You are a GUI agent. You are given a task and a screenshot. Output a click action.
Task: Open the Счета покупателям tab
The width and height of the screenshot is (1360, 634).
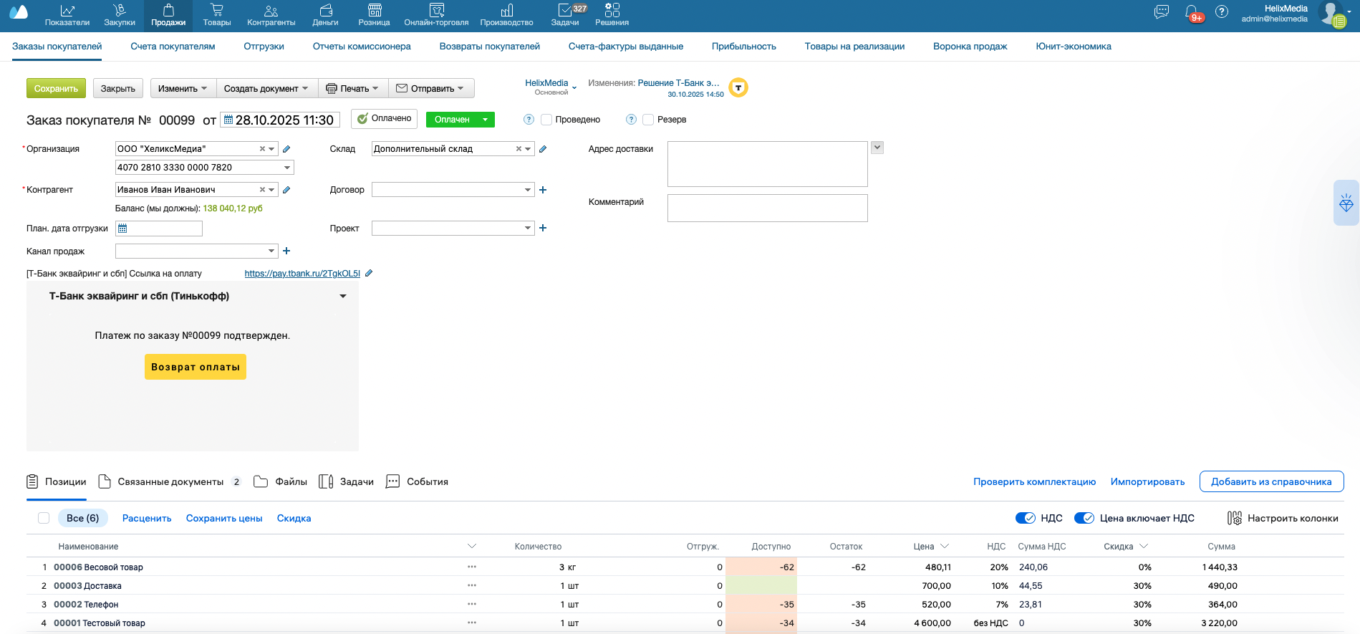[173, 47]
